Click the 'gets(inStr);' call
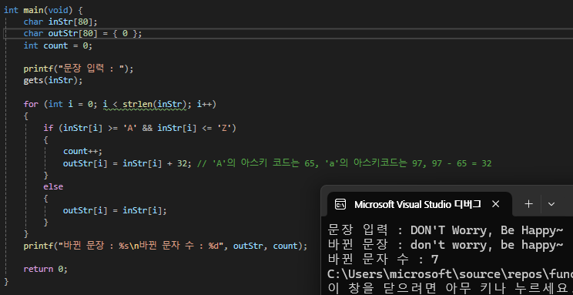Screen dimensions: 573x295 pyautogui.click(x=53, y=81)
